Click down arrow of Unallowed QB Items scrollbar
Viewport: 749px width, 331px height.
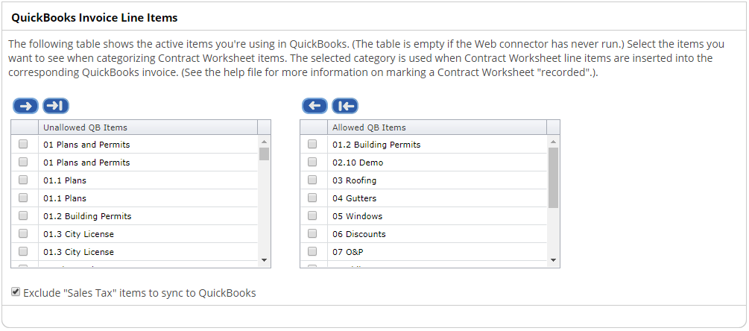[x=264, y=260]
